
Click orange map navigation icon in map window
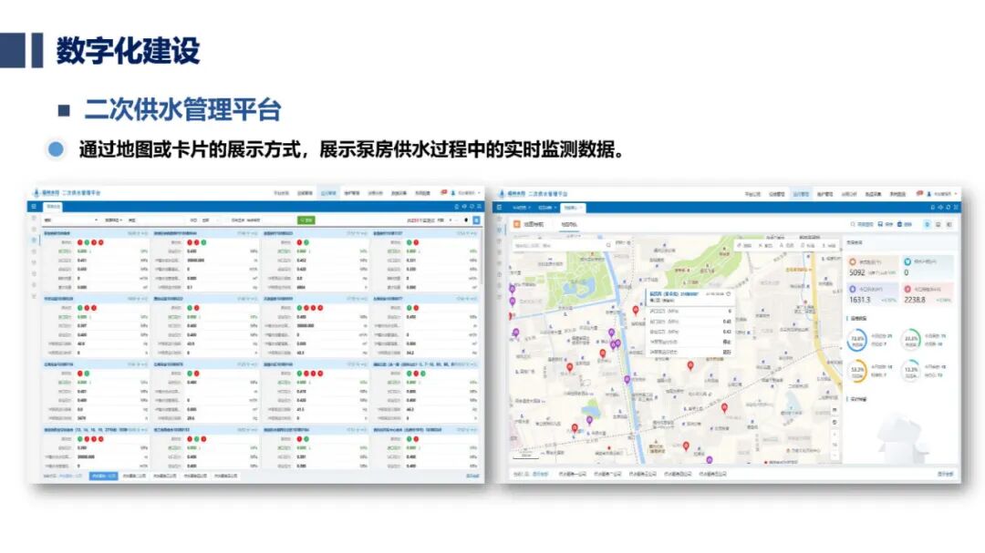(517, 224)
